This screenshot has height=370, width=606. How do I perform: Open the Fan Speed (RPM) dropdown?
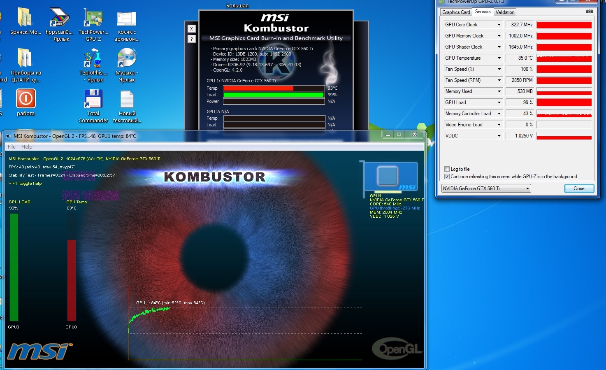tap(499, 80)
